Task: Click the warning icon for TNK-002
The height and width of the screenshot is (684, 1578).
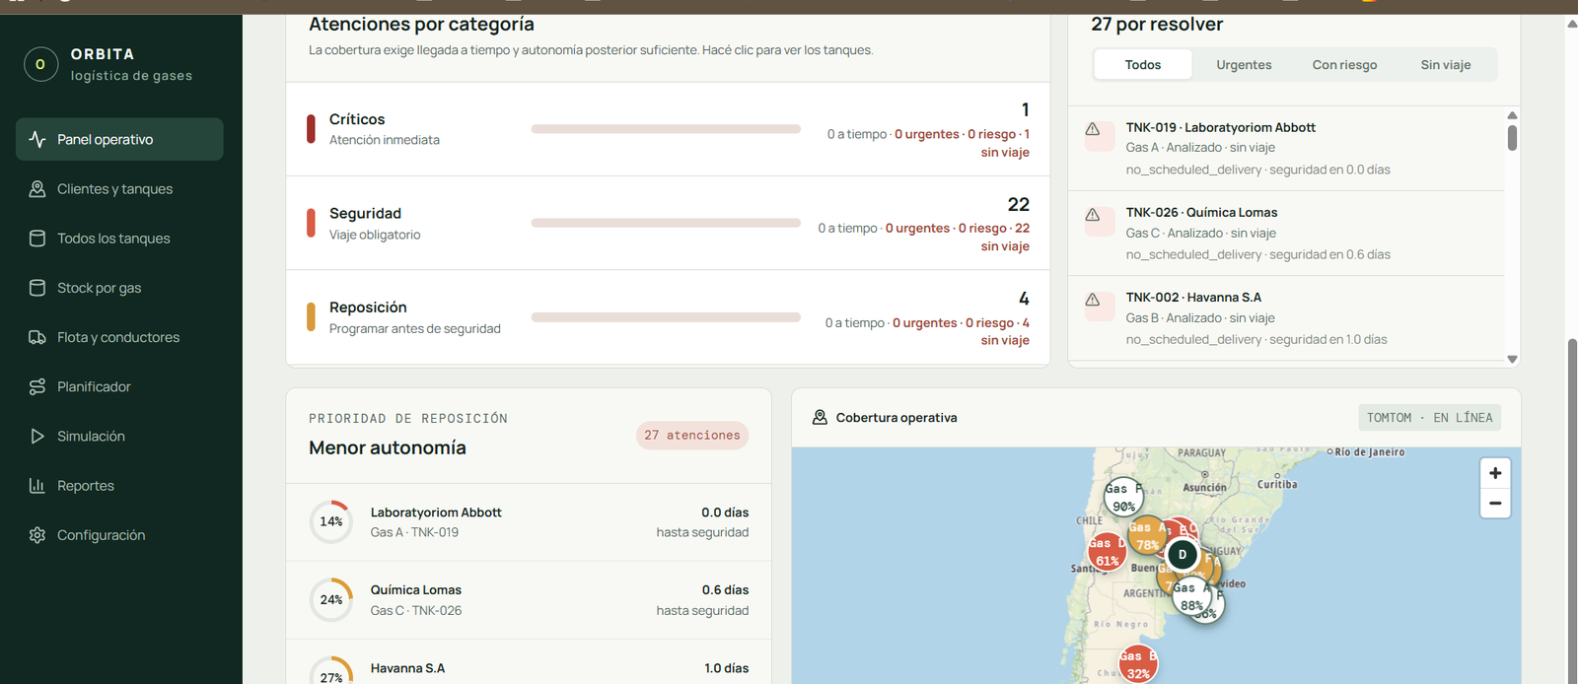Action: click(1093, 300)
